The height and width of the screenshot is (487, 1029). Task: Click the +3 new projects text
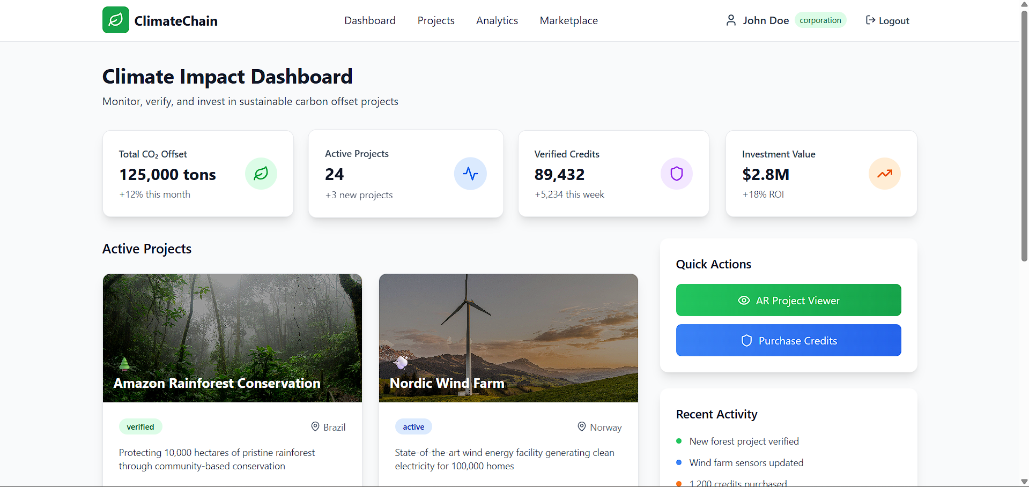(x=359, y=195)
